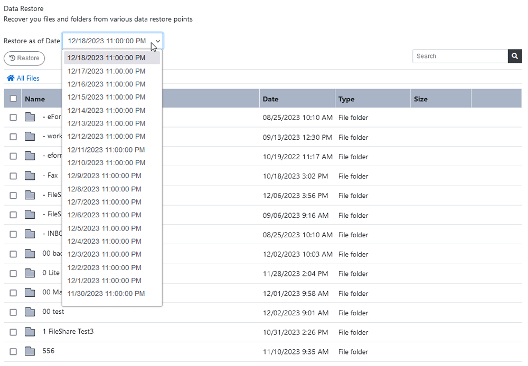The width and height of the screenshot is (528, 366).
Task: Click into the Search input field
Action: (x=459, y=56)
